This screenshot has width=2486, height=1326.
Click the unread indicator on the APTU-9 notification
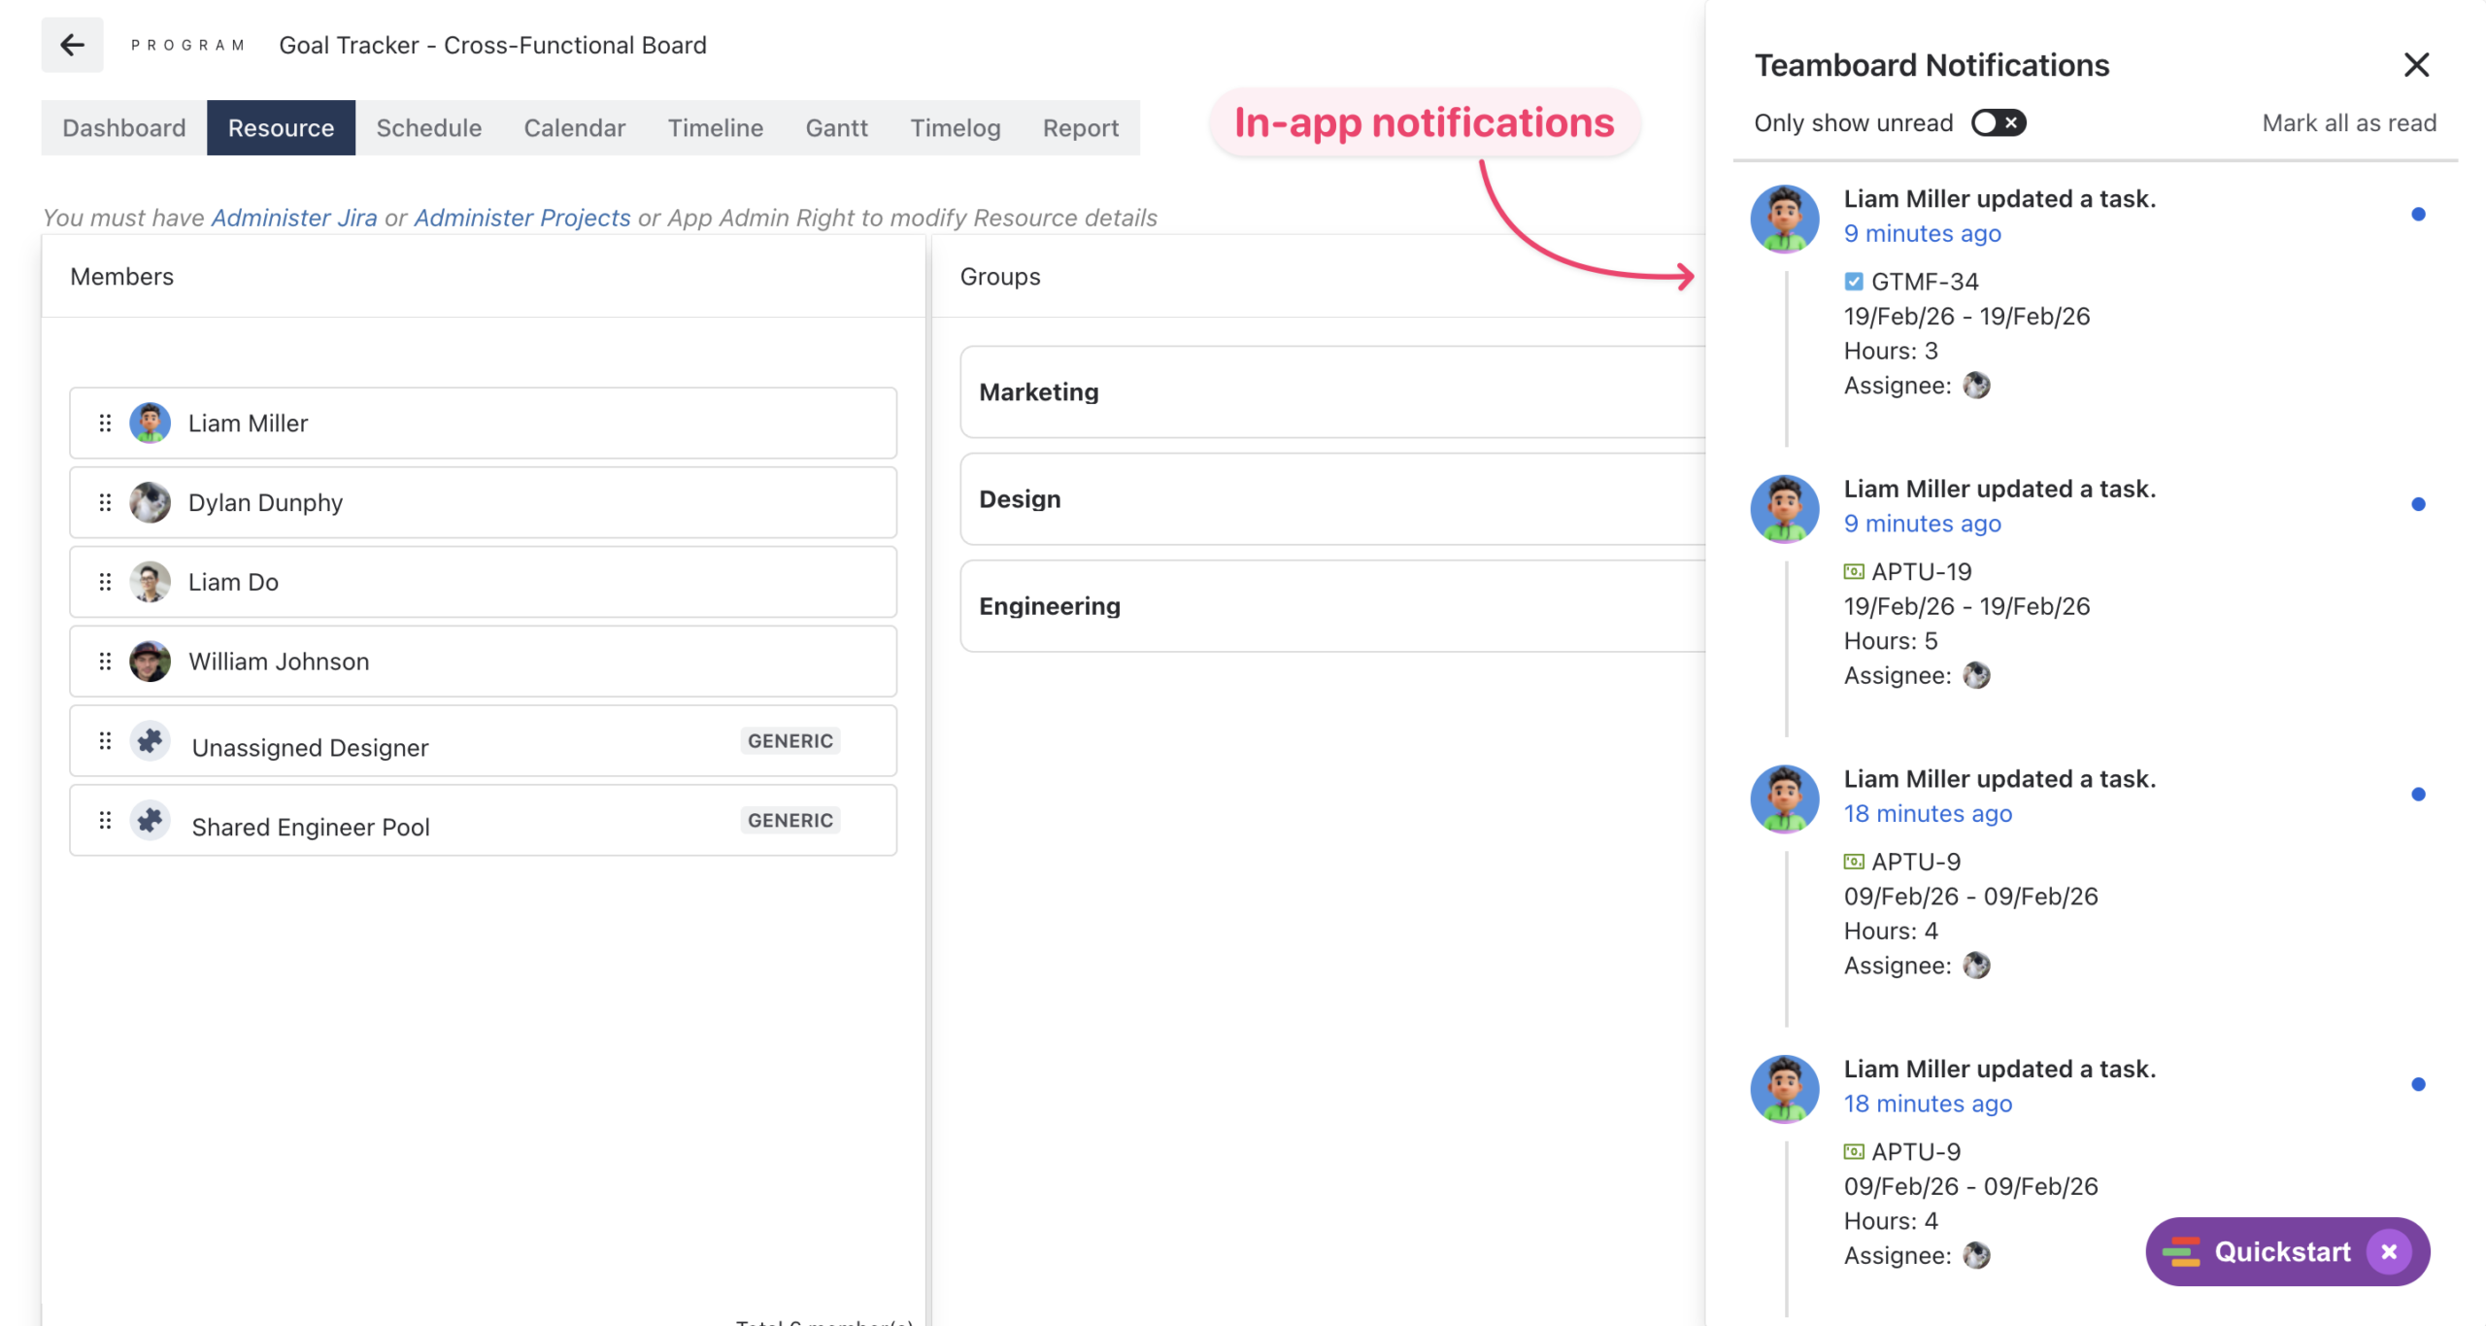point(2417,794)
